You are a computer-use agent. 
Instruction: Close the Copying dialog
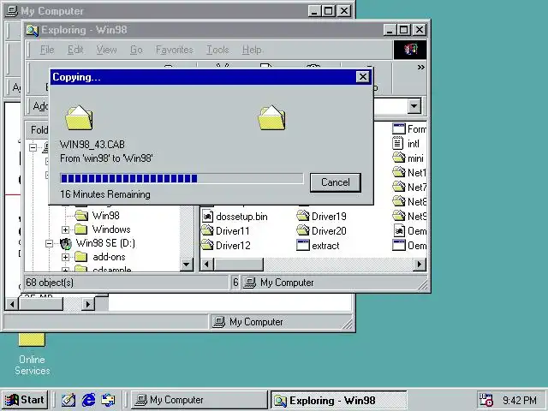coord(363,77)
